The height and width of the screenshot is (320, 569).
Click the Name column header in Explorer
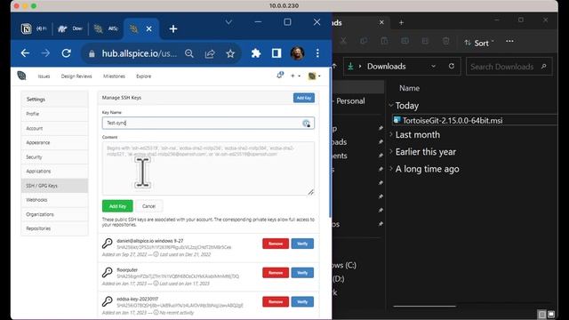pyautogui.click(x=409, y=88)
